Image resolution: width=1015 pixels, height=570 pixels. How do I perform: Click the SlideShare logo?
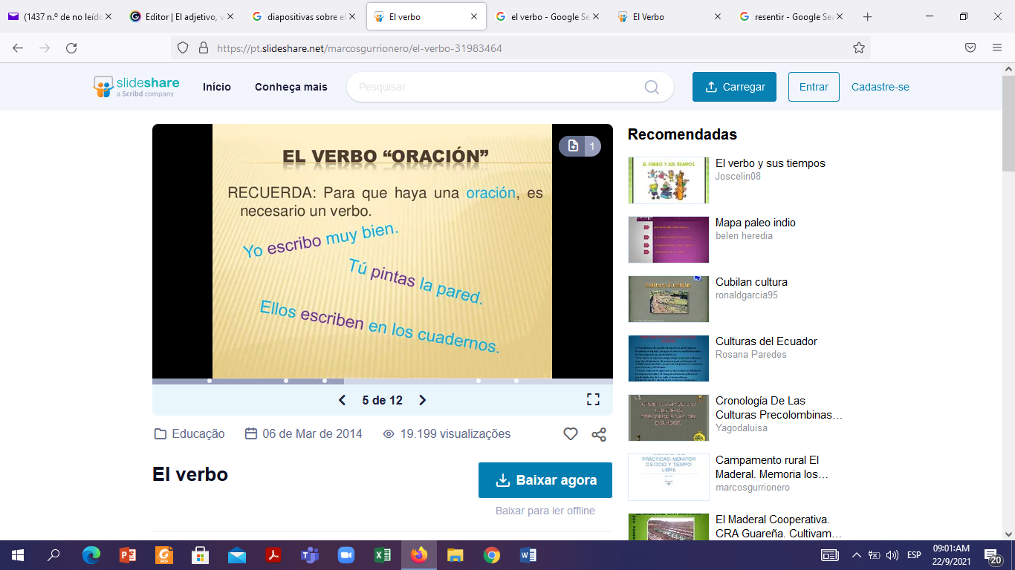[134, 86]
